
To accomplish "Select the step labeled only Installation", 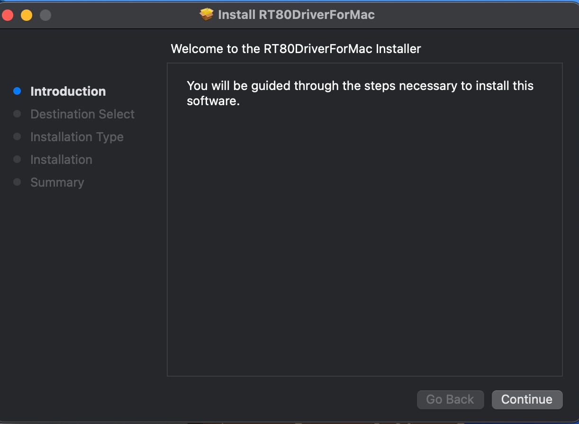I will (x=61, y=159).
